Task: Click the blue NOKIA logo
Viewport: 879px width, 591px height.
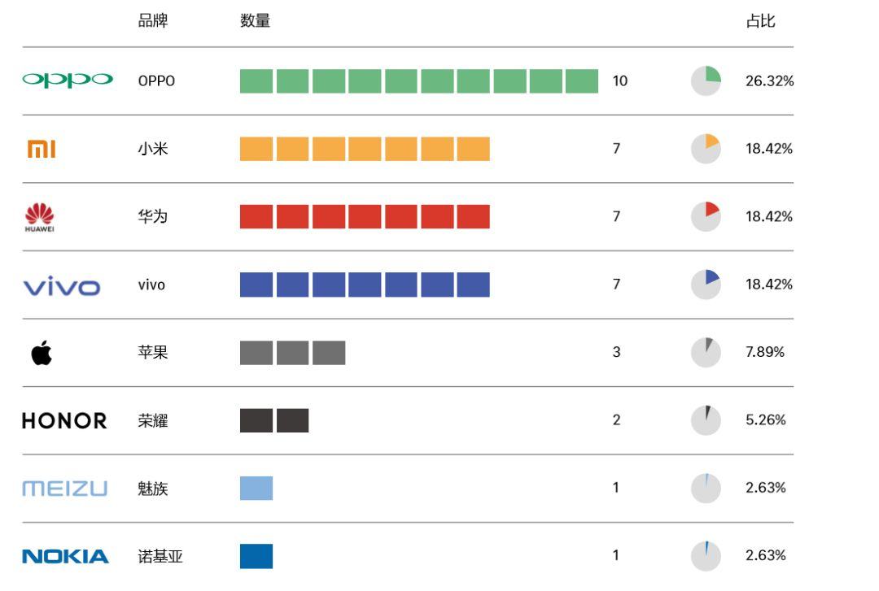Action: click(64, 556)
